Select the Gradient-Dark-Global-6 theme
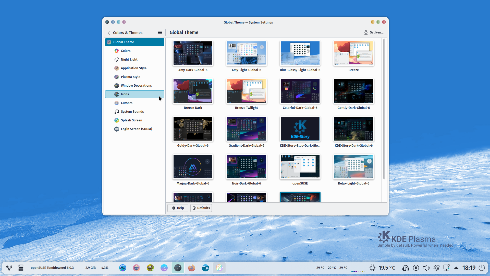 pyautogui.click(x=247, y=129)
